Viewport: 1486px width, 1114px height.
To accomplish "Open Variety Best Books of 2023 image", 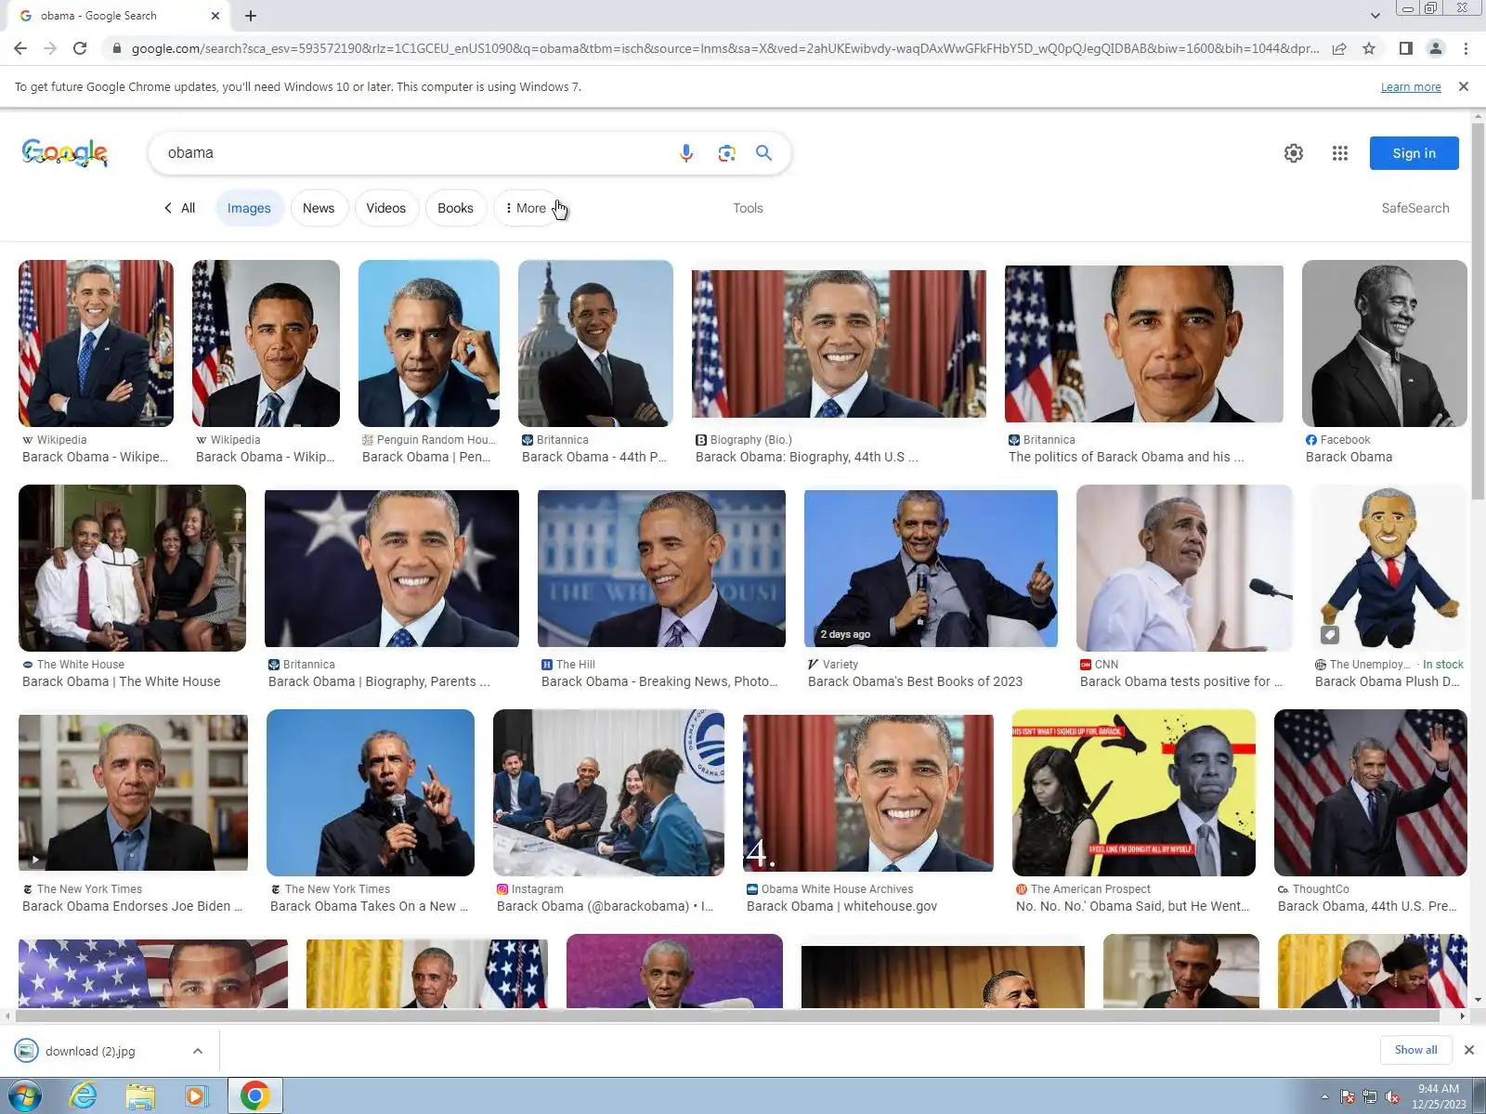I will click(931, 568).
